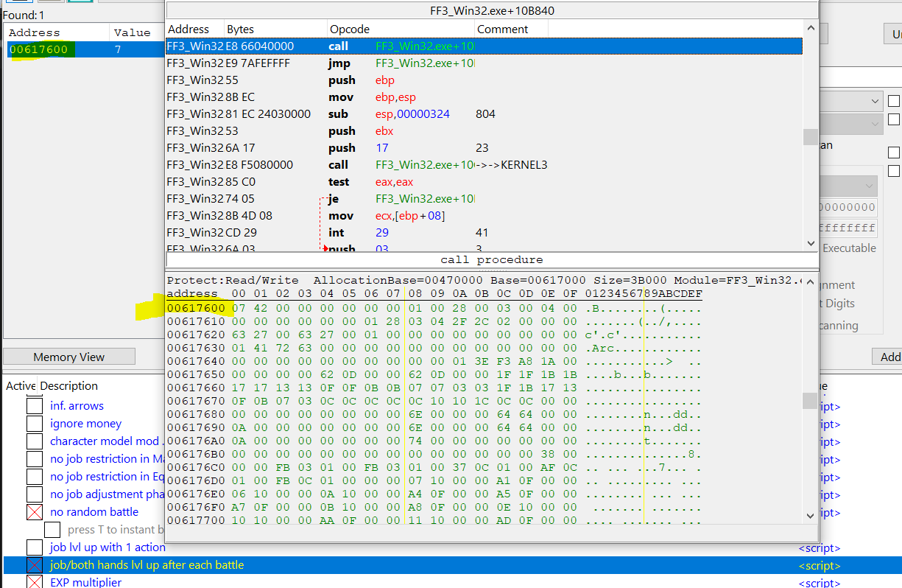Click the Opcode column header
902x588 pixels.
tap(401, 29)
